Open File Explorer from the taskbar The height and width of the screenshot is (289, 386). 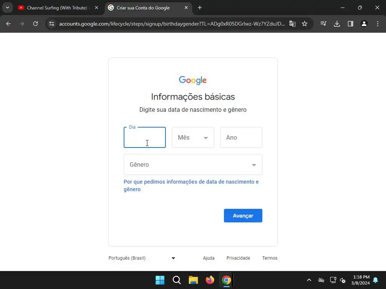pyautogui.click(x=193, y=280)
